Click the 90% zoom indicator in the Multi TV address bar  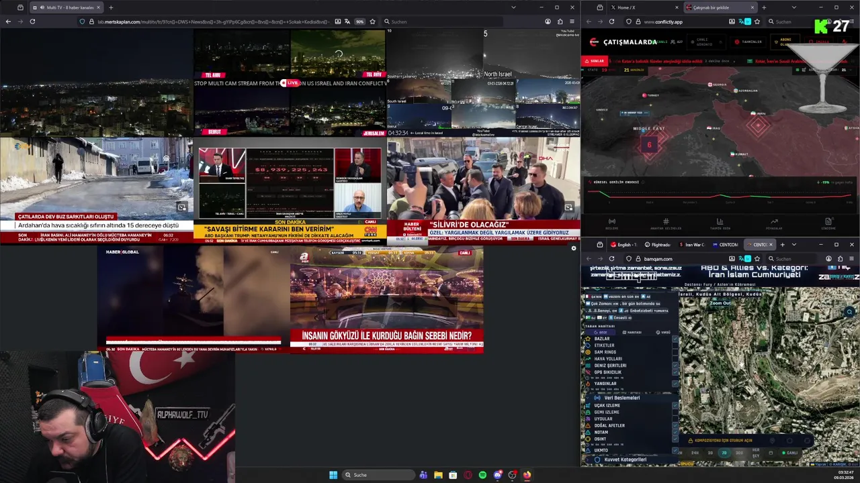coord(360,21)
